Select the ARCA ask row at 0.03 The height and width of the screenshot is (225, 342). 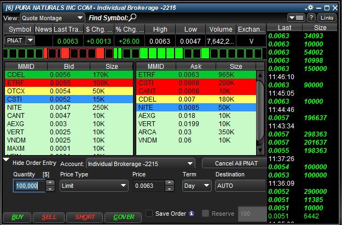(196, 132)
